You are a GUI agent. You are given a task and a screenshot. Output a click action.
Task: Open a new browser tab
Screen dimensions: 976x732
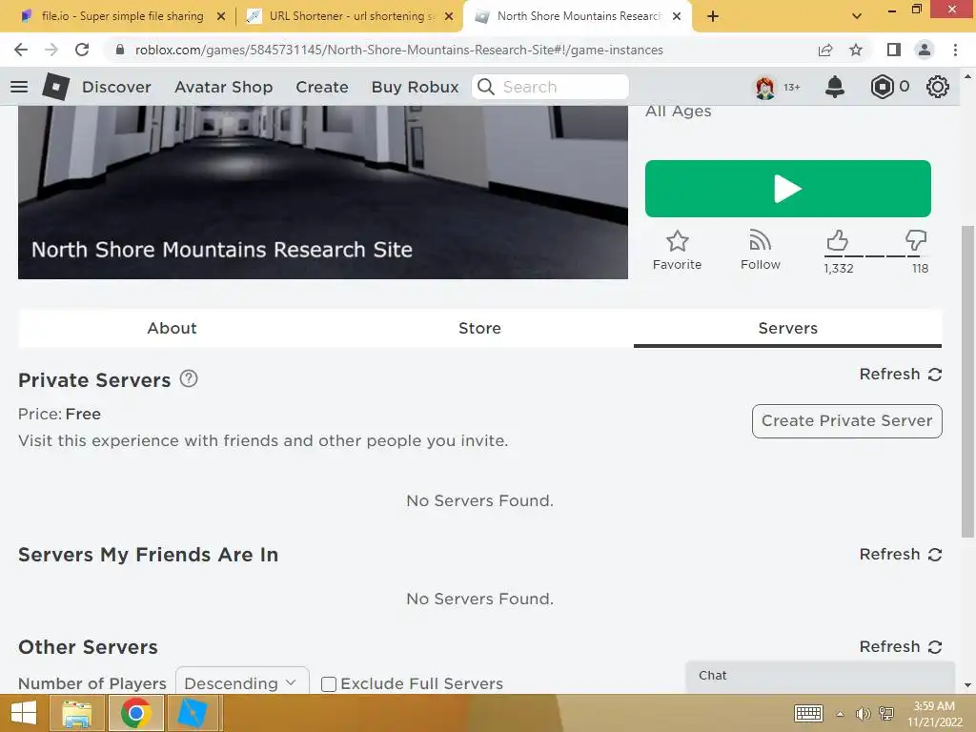pos(713,16)
